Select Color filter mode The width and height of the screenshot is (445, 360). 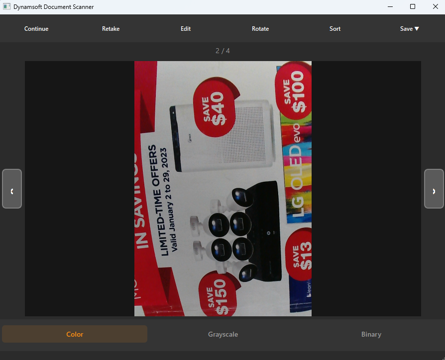tap(75, 334)
